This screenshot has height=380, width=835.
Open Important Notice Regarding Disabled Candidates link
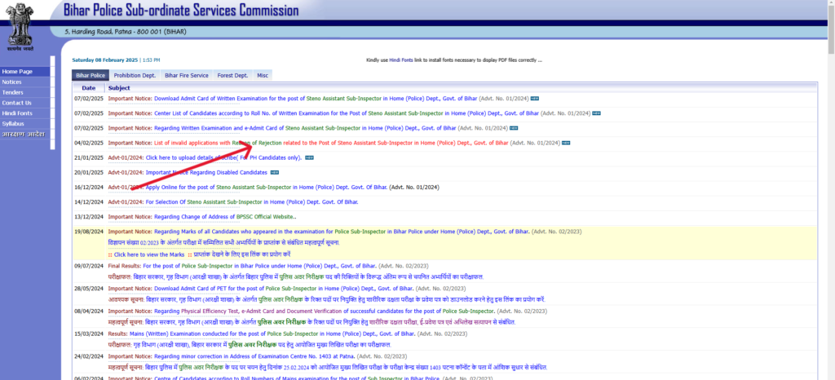click(206, 173)
